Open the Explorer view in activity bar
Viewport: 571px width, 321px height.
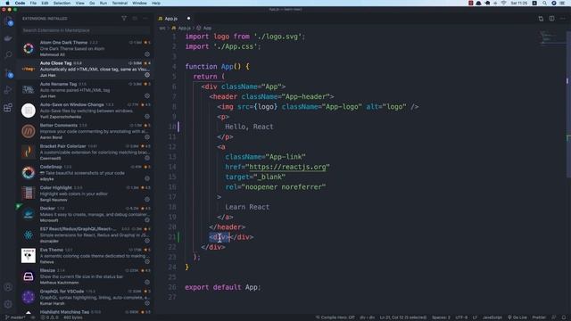[x=8, y=21]
